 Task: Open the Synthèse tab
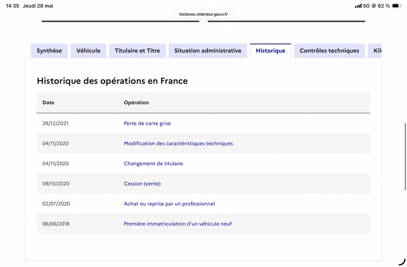tap(49, 50)
